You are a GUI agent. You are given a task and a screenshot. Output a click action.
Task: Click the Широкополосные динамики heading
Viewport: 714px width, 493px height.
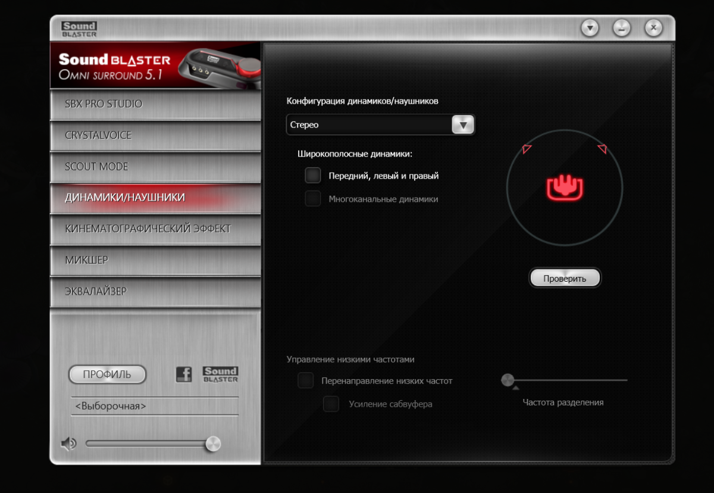pyautogui.click(x=355, y=154)
